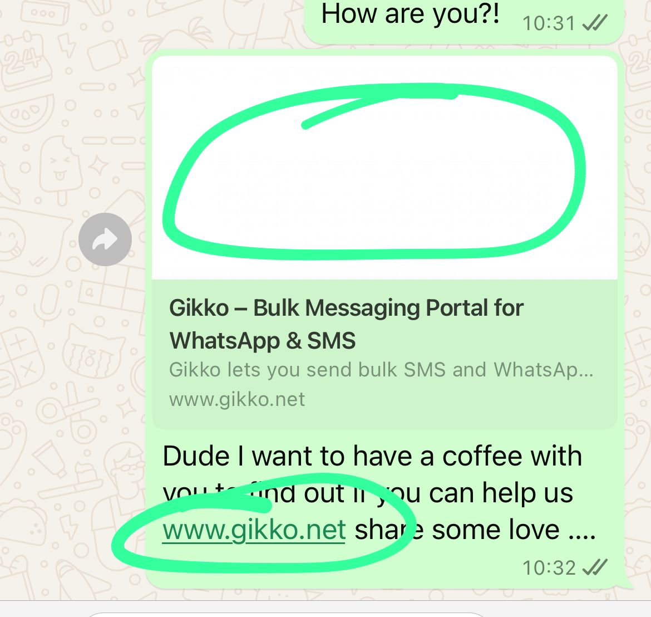Click the gray www.gikko.net domain in the preview card

(x=237, y=400)
